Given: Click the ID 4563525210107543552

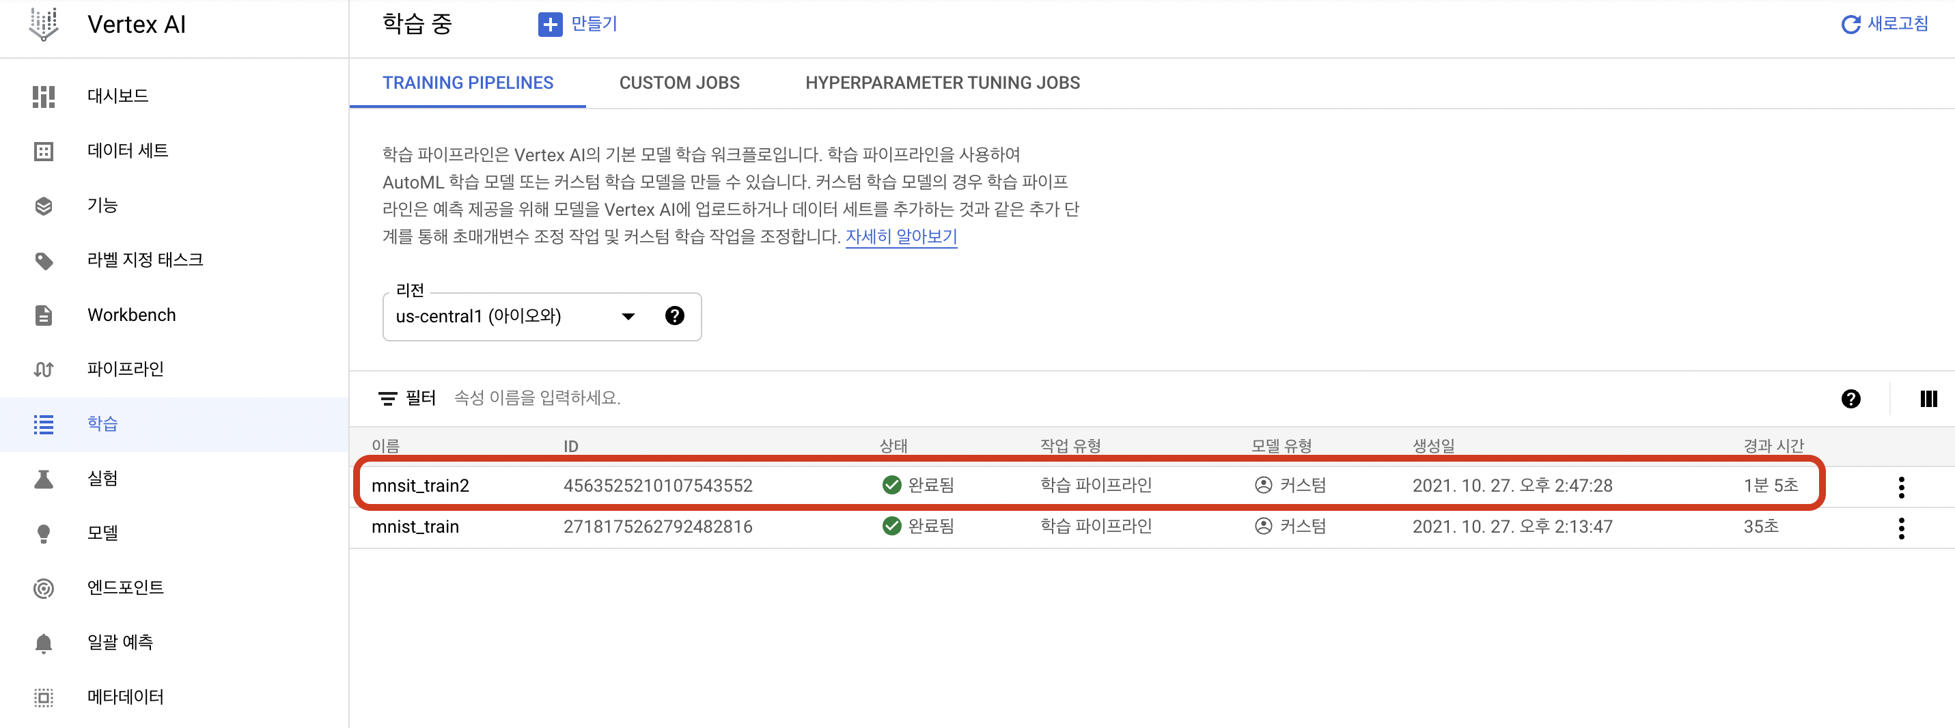Looking at the screenshot, I should point(657,486).
